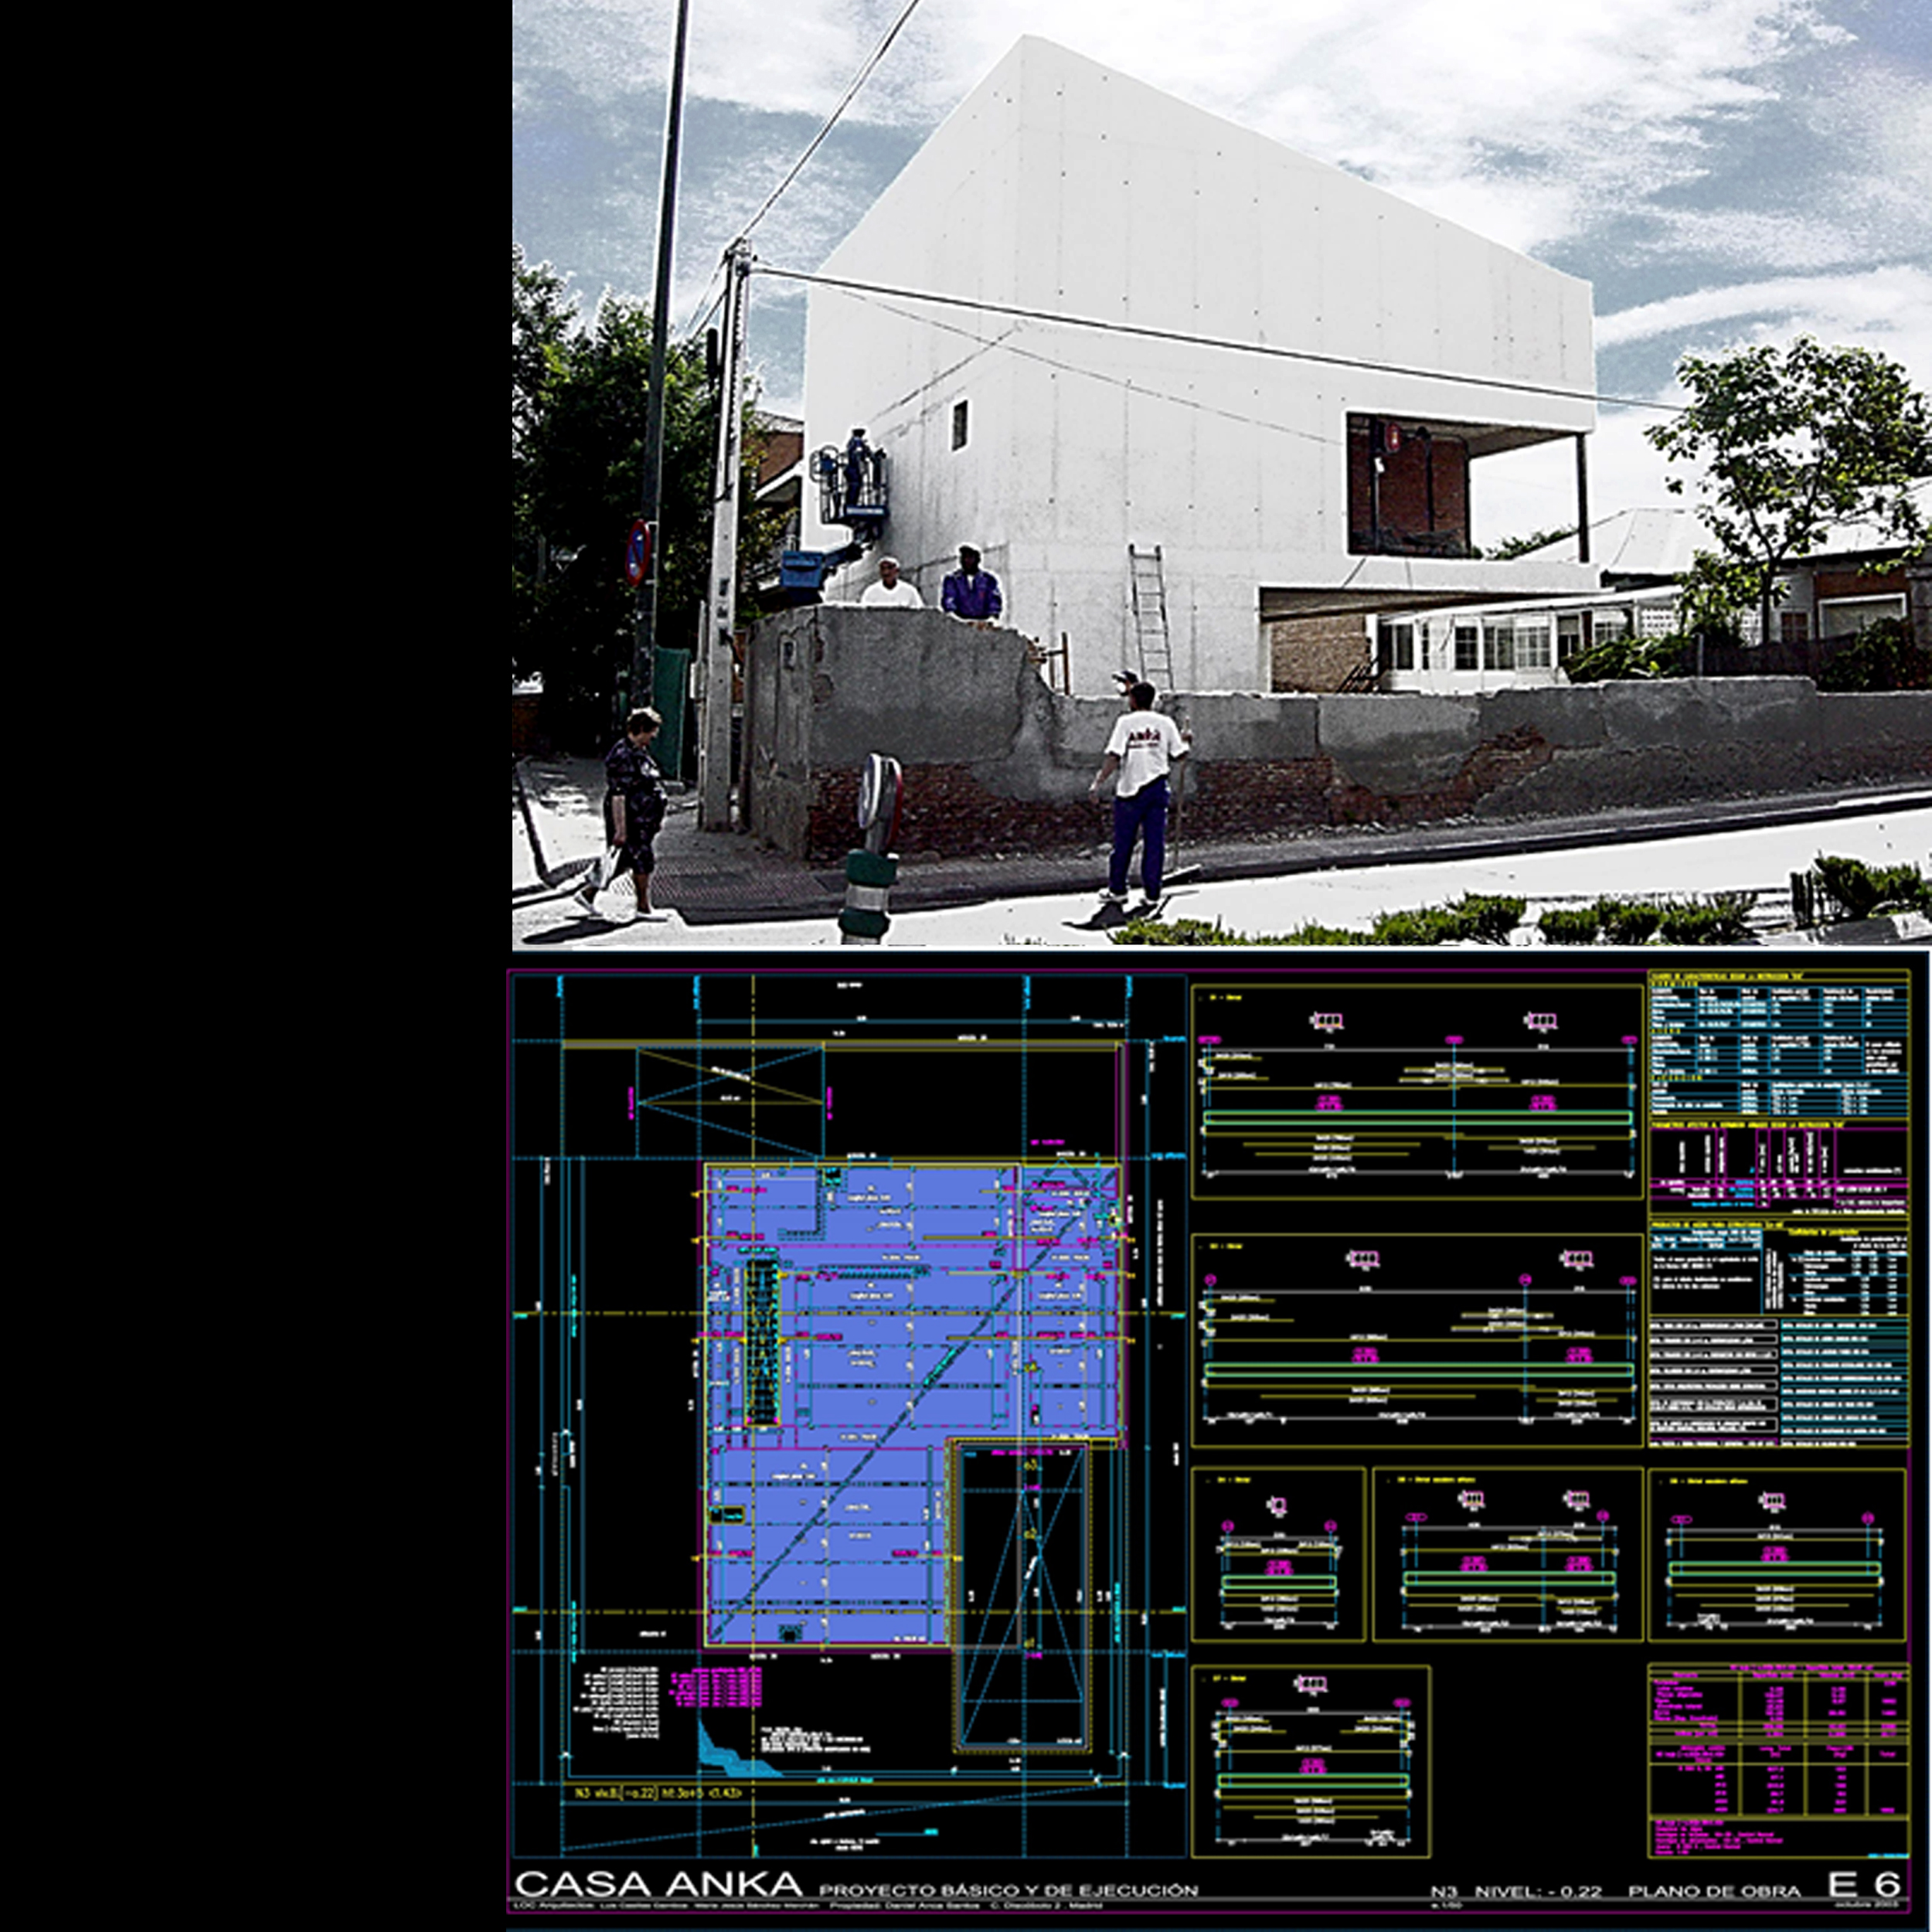The image size is (1932, 1932).
Task: Click the small square window on white facade
Action: [959, 424]
